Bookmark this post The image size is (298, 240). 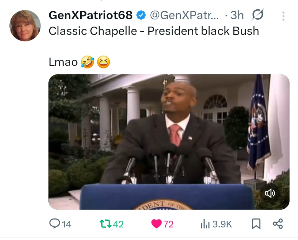point(256,224)
